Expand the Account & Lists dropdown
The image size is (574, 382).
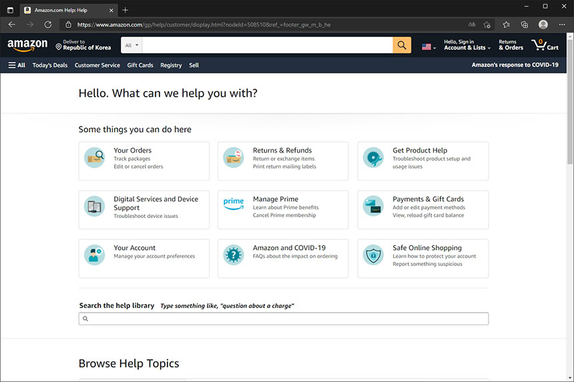coord(467,45)
